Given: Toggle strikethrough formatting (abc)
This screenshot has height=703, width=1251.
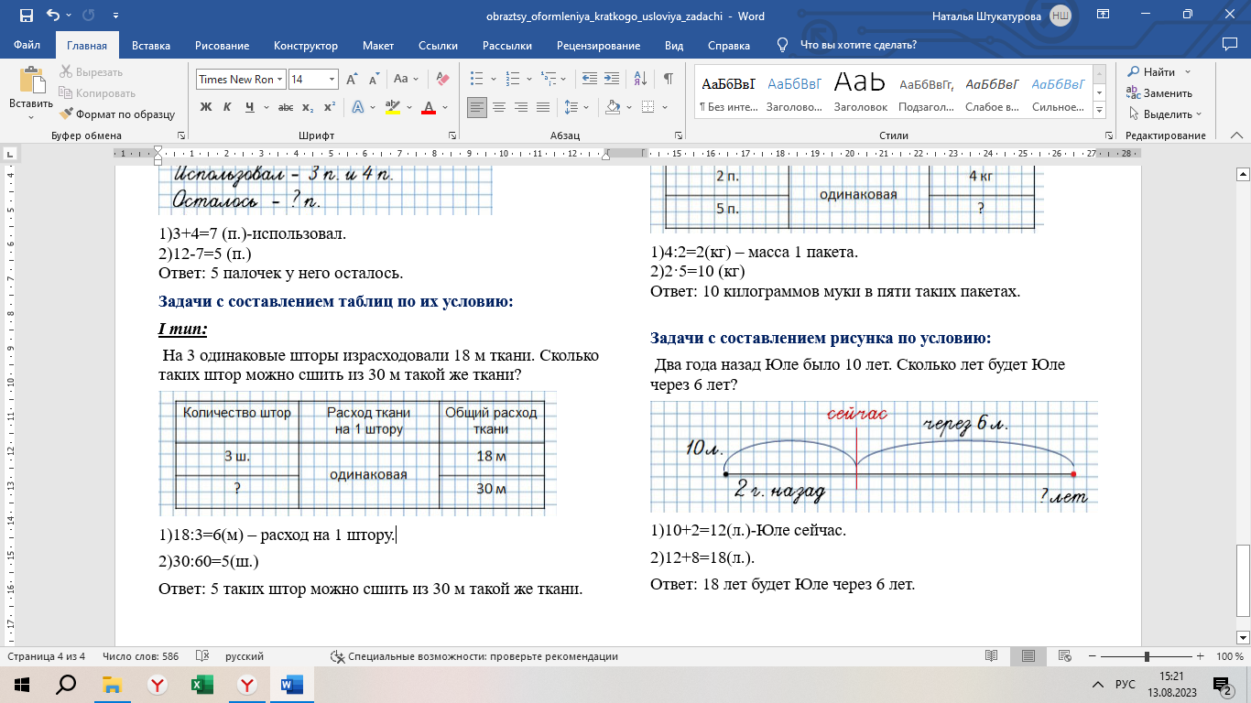Looking at the screenshot, I should (x=286, y=107).
